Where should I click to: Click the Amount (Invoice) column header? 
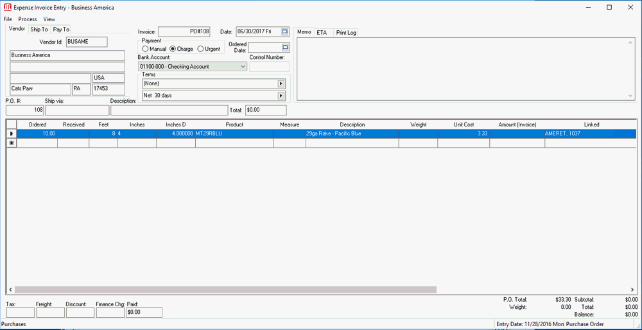(517, 125)
